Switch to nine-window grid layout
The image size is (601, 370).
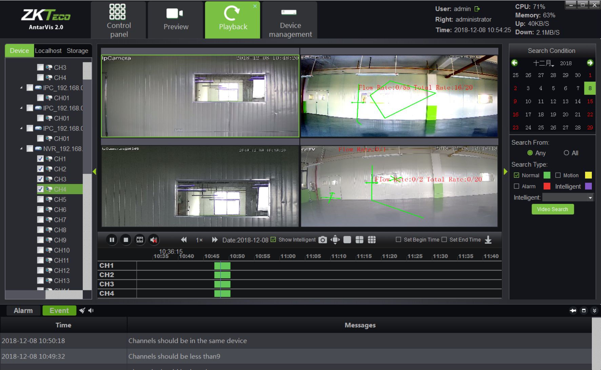coord(372,240)
